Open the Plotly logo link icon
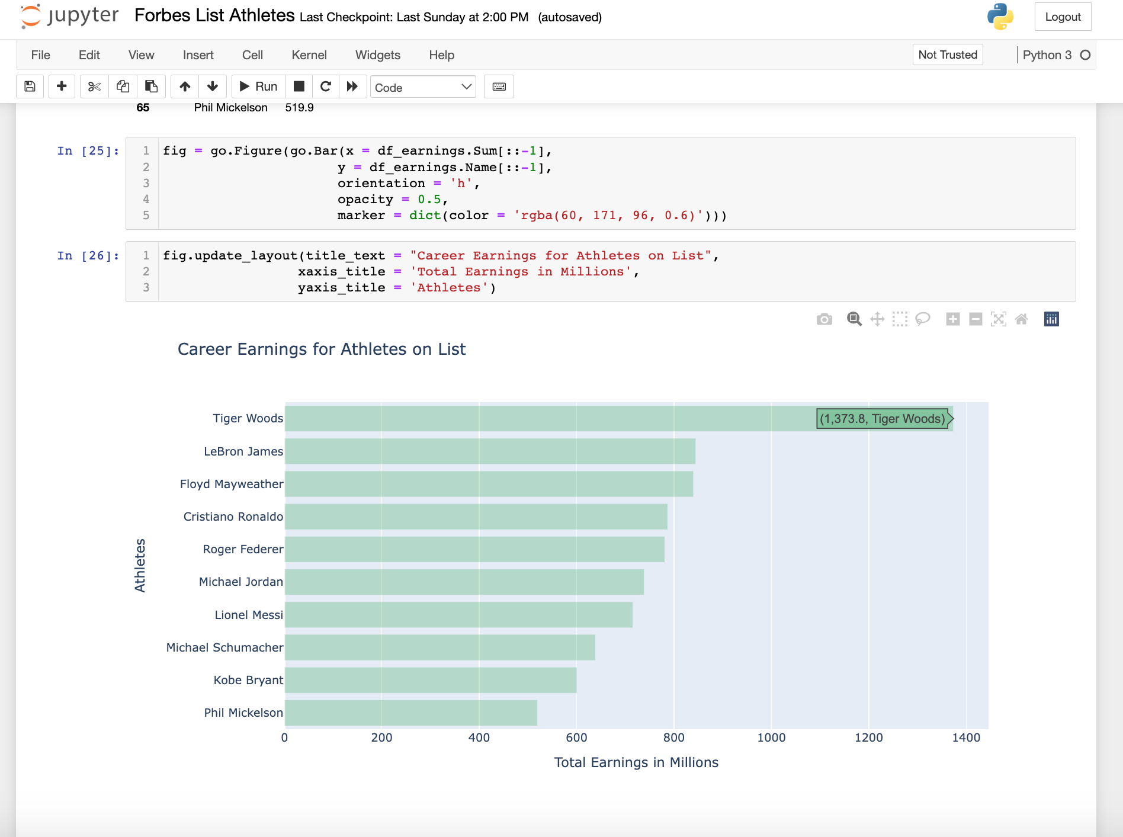This screenshot has width=1123, height=837. [1051, 319]
